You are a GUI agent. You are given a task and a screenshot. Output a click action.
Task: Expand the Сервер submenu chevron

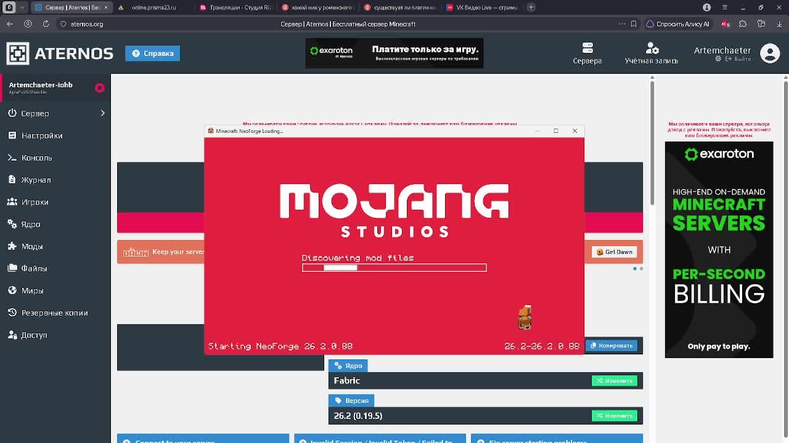(x=102, y=113)
